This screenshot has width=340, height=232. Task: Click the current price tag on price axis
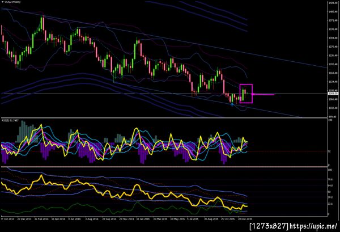tap(333, 94)
